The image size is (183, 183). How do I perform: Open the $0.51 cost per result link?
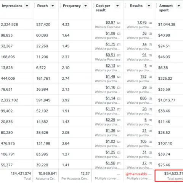[111, 55]
